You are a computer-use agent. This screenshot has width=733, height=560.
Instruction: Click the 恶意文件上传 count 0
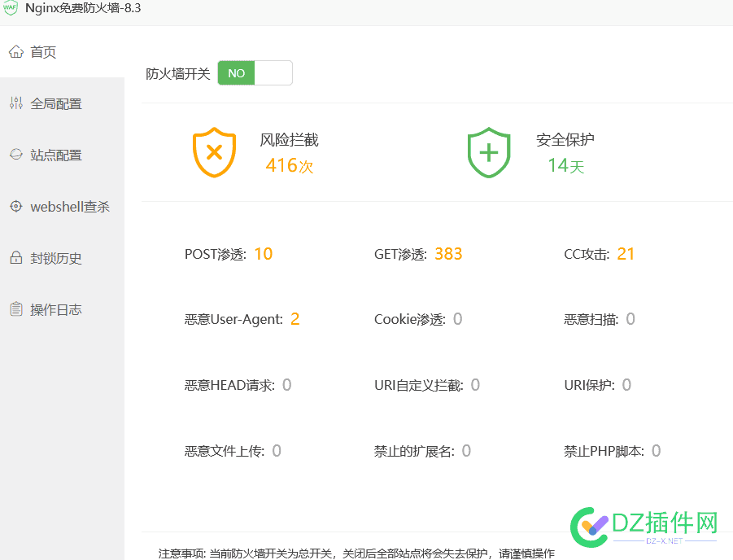point(277,451)
